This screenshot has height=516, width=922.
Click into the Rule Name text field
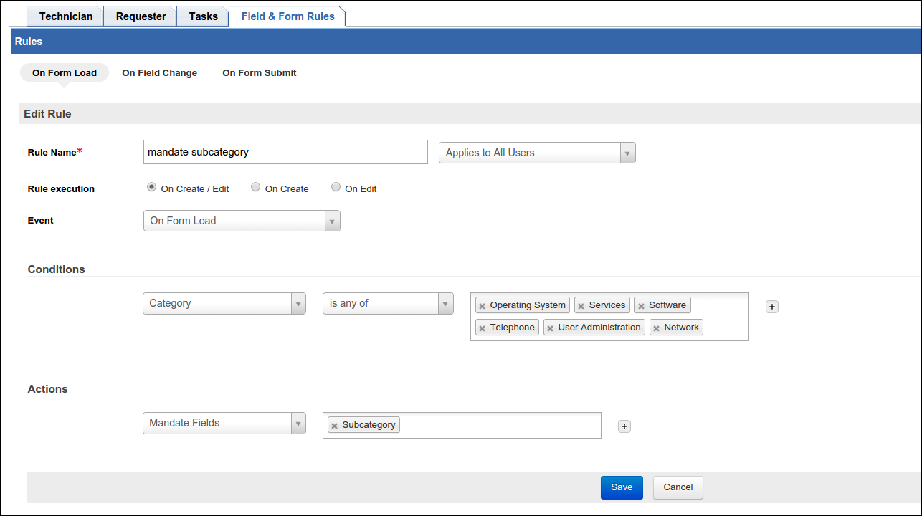285,152
